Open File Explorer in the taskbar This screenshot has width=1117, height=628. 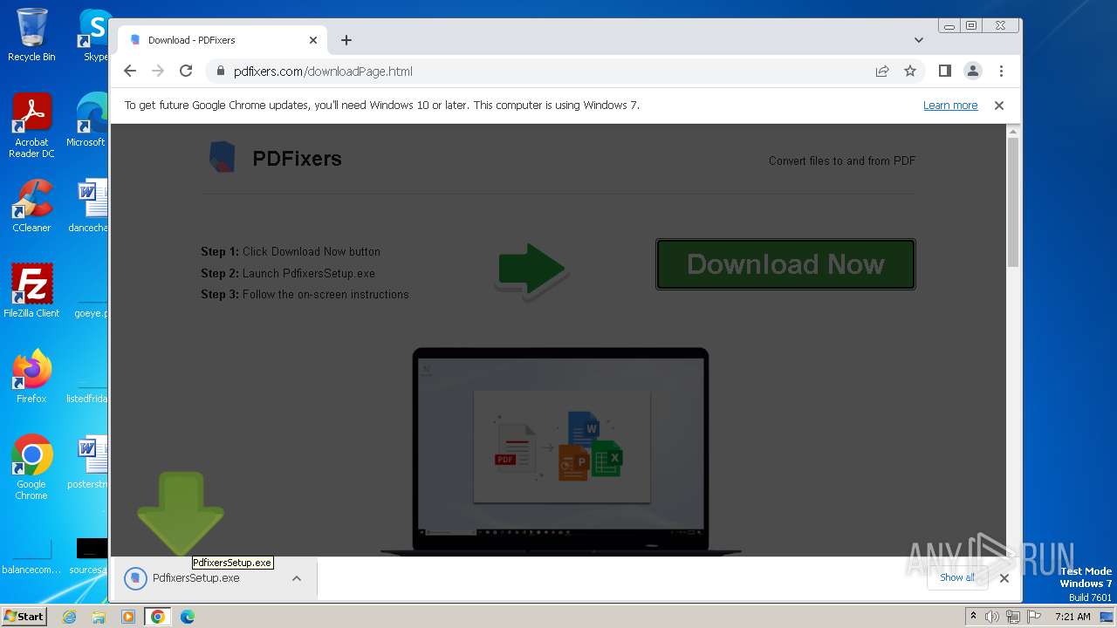pos(99,617)
